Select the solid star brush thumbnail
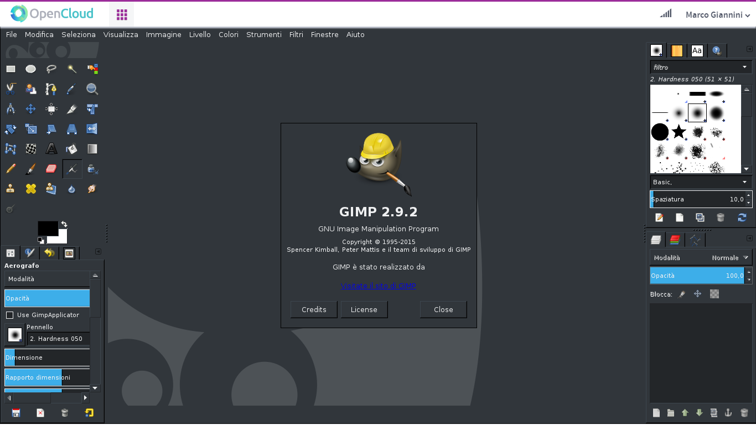 coord(679,132)
